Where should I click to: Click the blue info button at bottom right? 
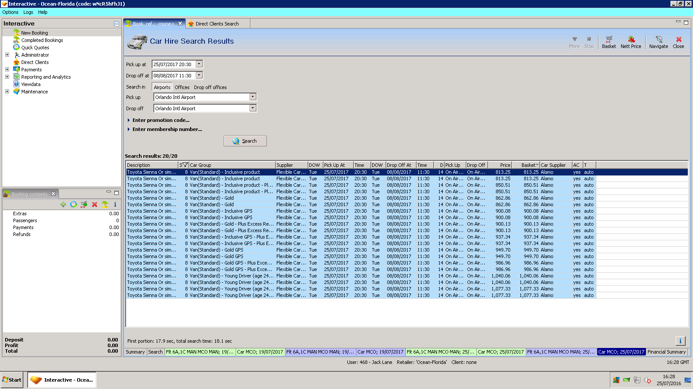(x=680, y=341)
